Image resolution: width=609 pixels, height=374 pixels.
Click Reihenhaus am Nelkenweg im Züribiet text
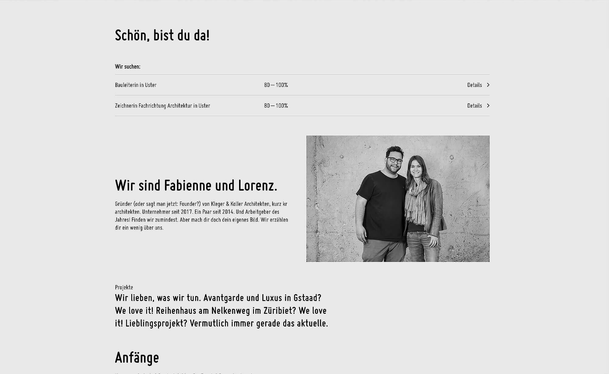(226, 311)
